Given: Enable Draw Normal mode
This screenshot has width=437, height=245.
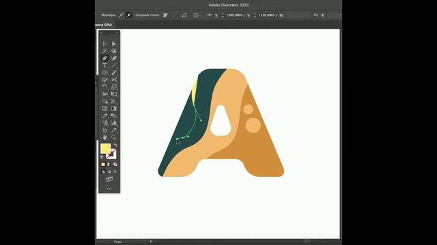Looking at the screenshot, I should (x=103, y=171).
